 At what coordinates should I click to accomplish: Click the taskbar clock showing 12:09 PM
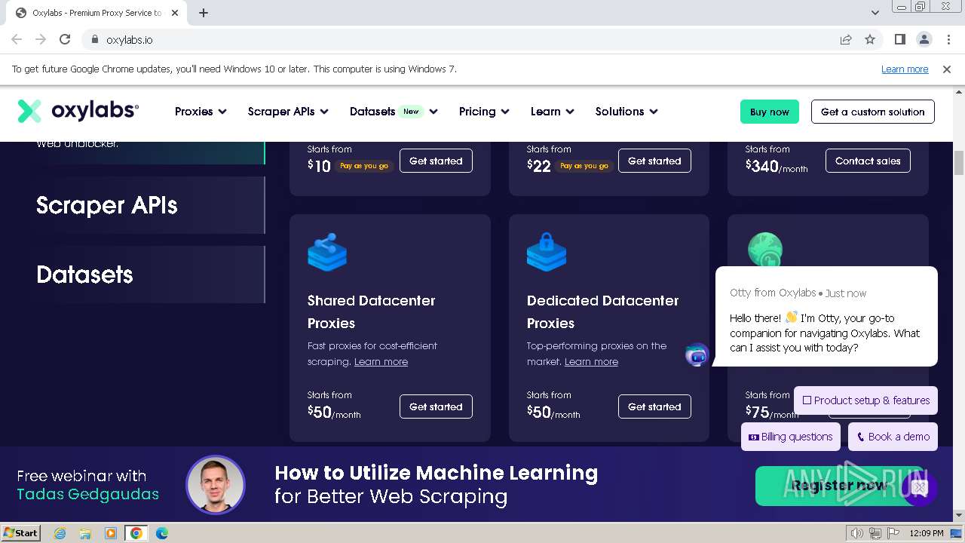[x=927, y=533]
